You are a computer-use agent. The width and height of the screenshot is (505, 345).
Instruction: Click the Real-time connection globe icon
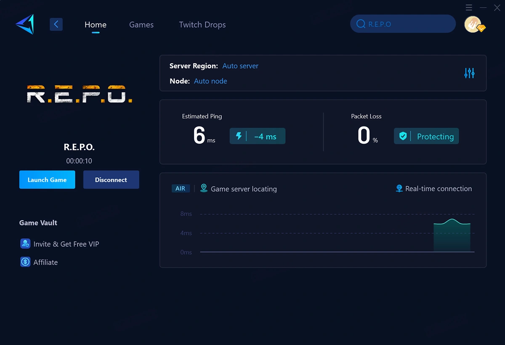[399, 189]
